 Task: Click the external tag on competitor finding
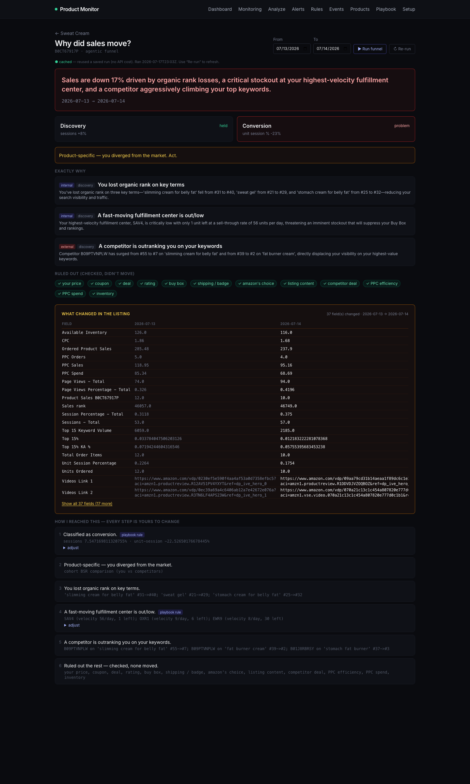(x=67, y=247)
